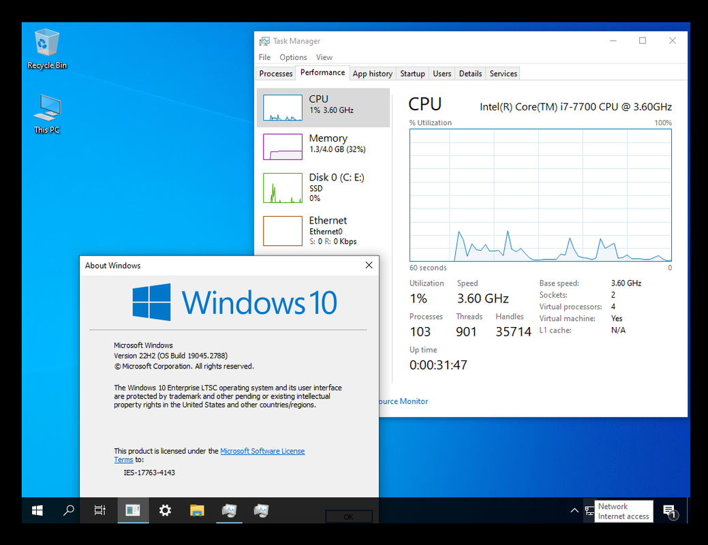The height and width of the screenshot is (545, 708).
Task: Switch to the Services tab
Action: (503, 74)
